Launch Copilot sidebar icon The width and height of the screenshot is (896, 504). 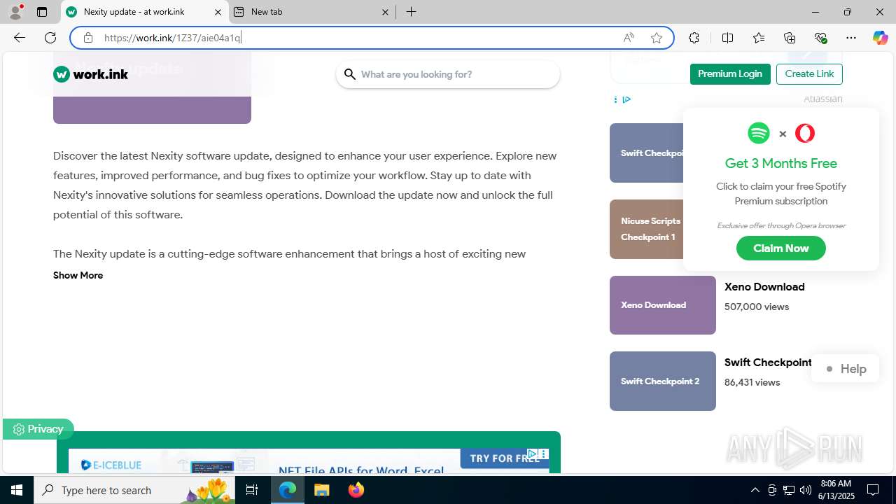coord(880,38)
